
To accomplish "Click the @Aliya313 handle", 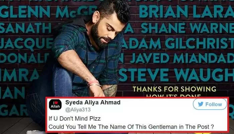I will tap(78, 110).
